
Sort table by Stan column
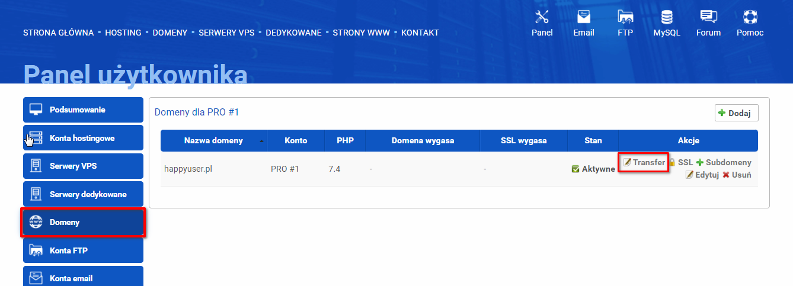point(593,140)
